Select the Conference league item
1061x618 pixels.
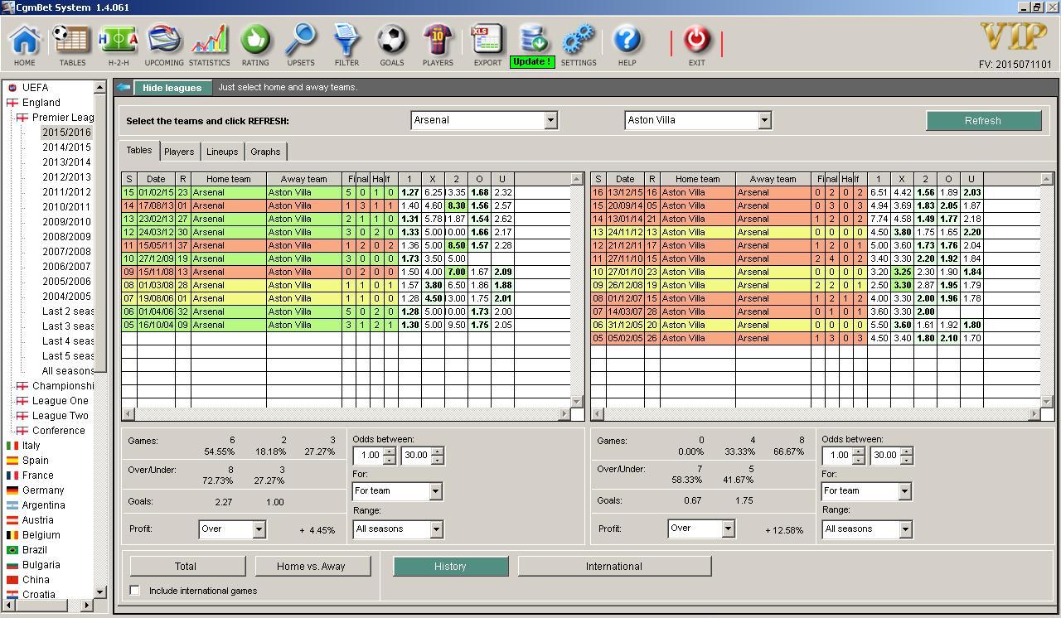59,430
